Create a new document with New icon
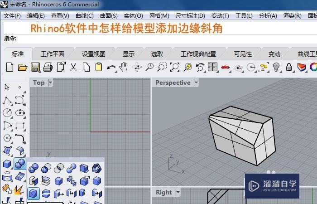Image resolution: width=317 pixels, height=204 pixels. pyautogui.click(x=10, y=67)
